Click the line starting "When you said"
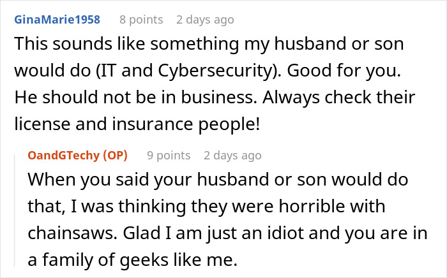 [218, 180]
